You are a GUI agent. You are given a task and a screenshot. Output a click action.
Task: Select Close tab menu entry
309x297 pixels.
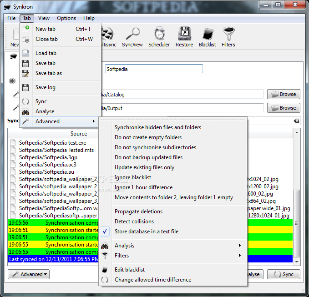pyautogui.click(x=61, y=39)
